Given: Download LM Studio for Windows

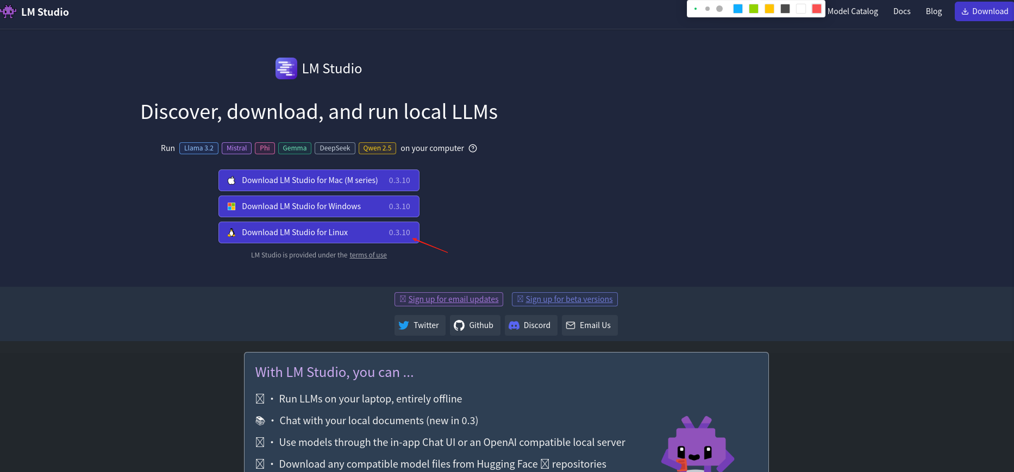Looking at the screenshot, I should pyautogui.click(x=319, y=206).
